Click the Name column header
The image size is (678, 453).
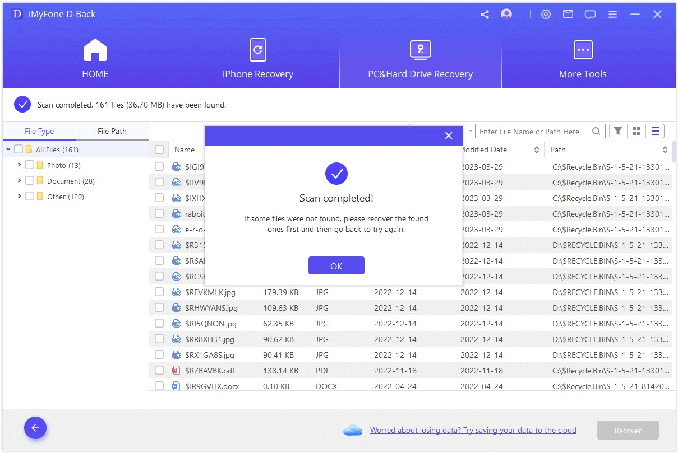point(185,150)
